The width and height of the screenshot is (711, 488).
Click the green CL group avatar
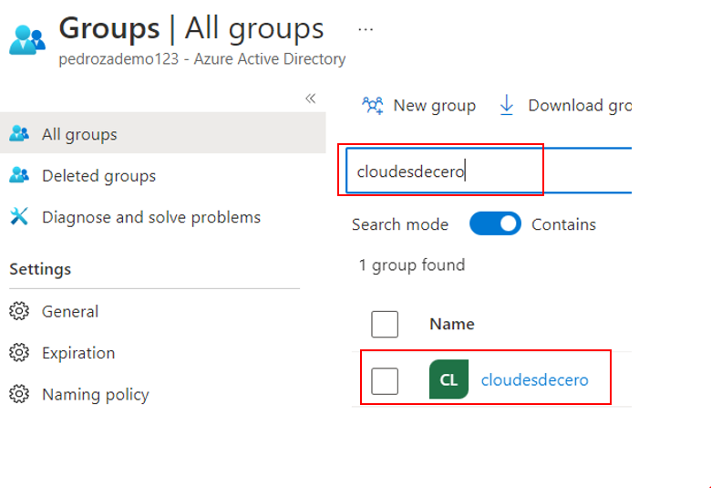coord(448,380)
